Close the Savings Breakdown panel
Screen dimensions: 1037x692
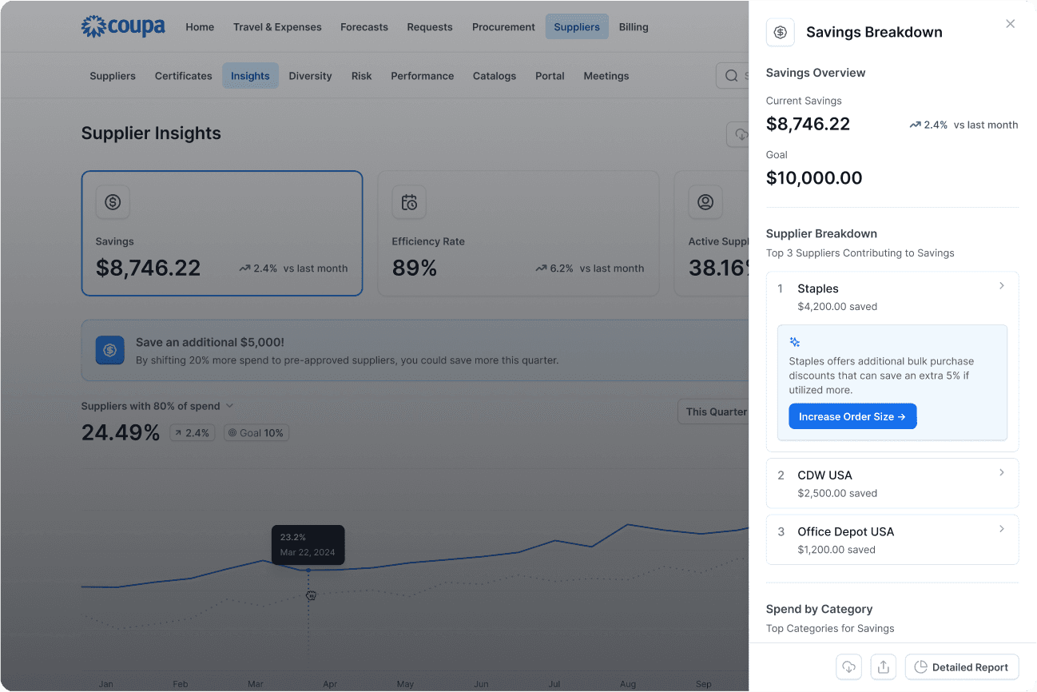click(x=1010, y=24)
